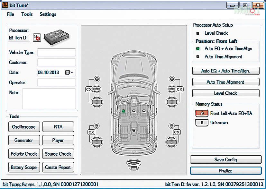This screenshot has height=189, width=266.
Task: Close the bit Tune window
Action: click(258, 5)
